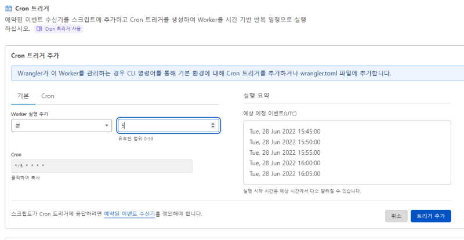Switch to the Cron tab

click(x=48, y=96)
